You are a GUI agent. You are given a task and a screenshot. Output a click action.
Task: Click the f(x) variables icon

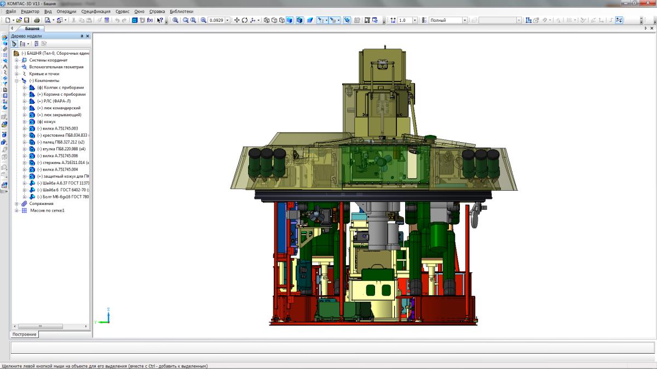[x=149, y=20]
